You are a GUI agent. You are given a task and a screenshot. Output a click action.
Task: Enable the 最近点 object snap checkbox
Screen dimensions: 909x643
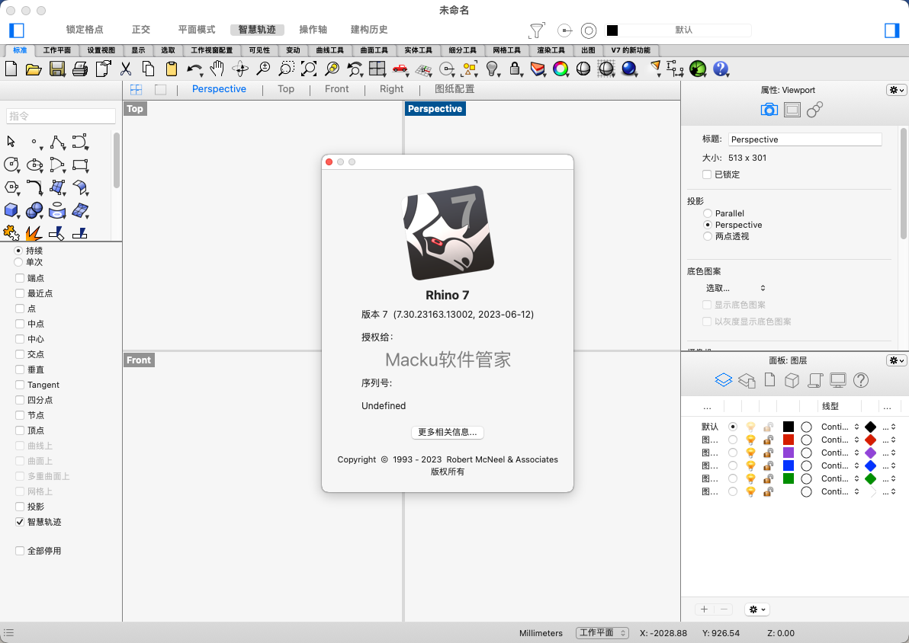pyautogui.click(x=20, y=293)
